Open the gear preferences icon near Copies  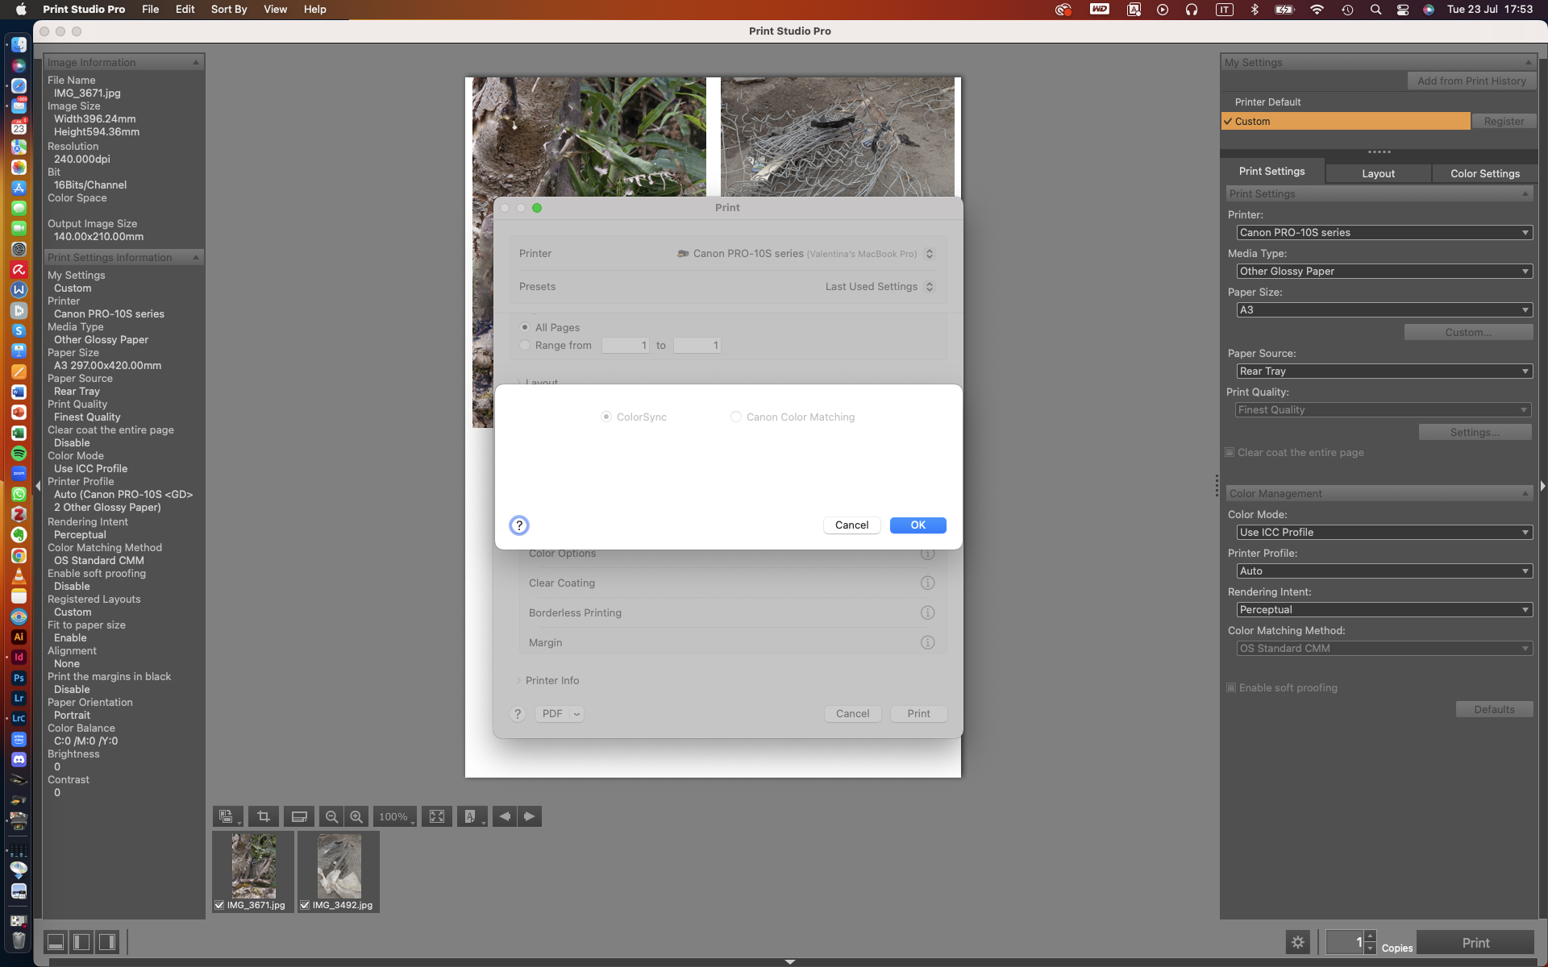[1297, 942]
